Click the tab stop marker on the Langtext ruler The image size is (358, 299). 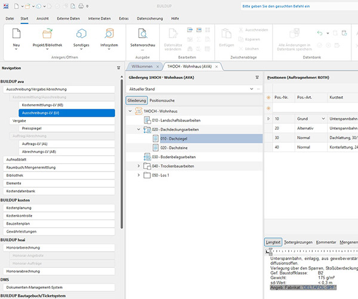[267, 251]
